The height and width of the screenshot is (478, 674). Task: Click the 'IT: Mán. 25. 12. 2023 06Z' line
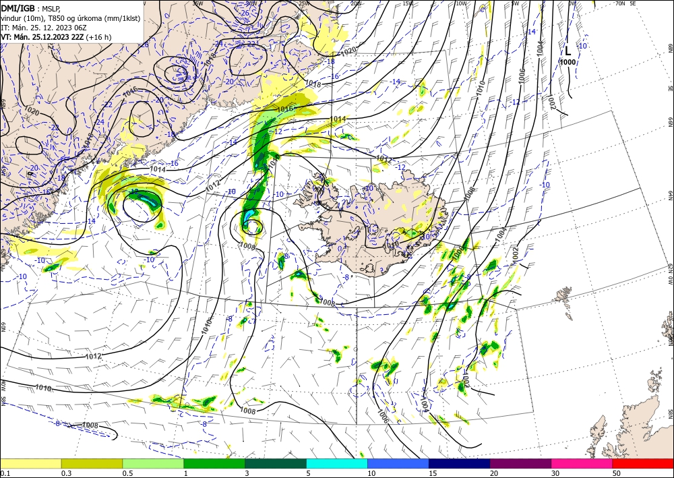[44, 28]
